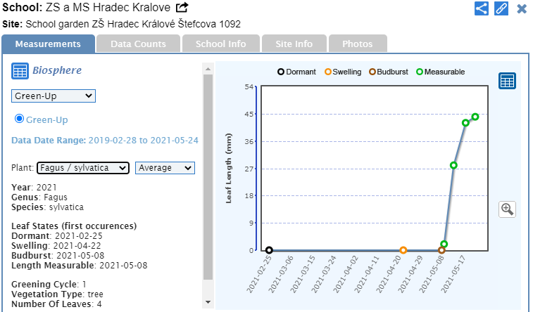Switch to the School Info tab
The height and width of the screenshot is (312, 533).
pyautogui.click(x=220, y=44)
